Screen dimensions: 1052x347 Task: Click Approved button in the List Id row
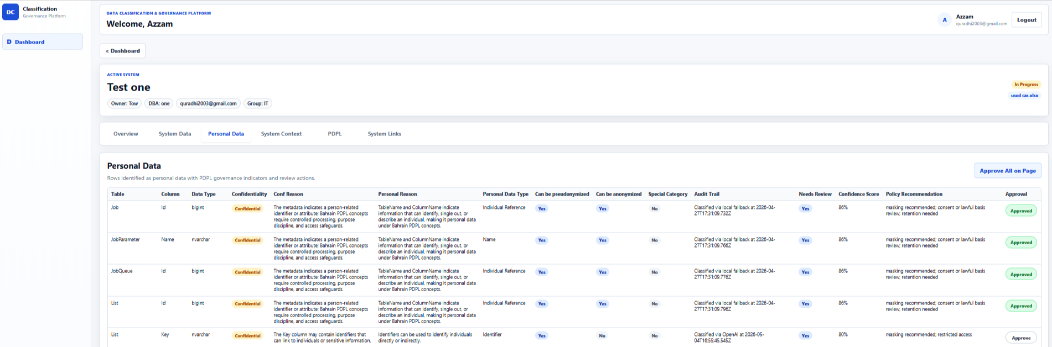click(x=1021, y=306)
